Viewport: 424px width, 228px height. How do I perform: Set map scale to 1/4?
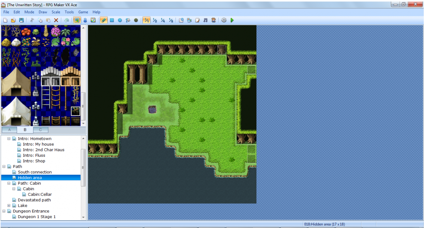coord(163,20)
